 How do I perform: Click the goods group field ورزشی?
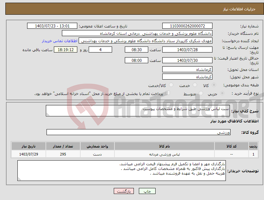139,132
